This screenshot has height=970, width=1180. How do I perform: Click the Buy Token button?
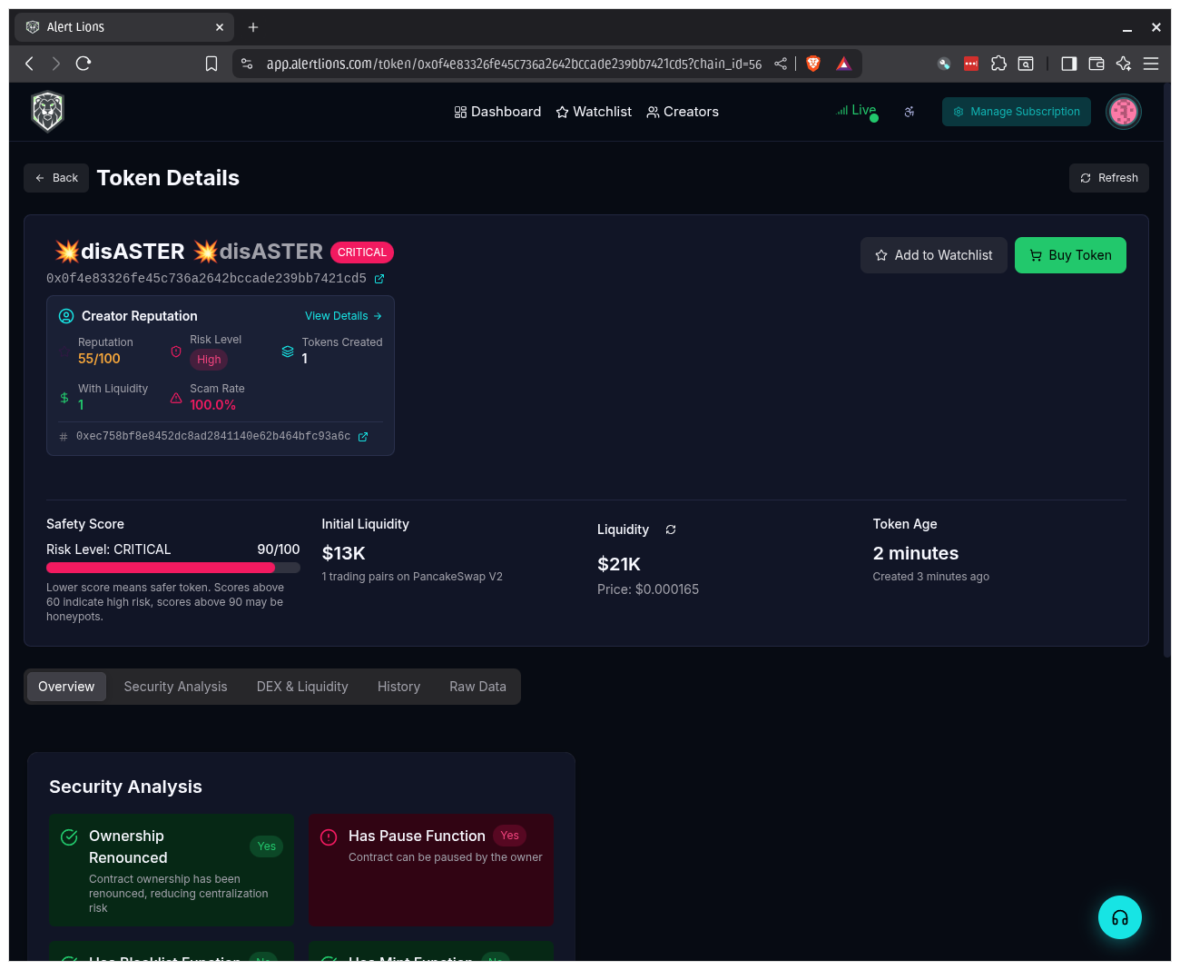[1070, 255]
